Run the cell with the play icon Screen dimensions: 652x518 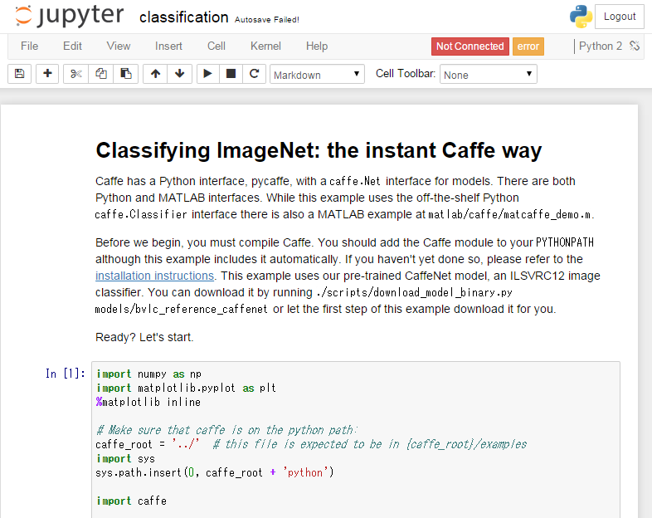[207, 74]
